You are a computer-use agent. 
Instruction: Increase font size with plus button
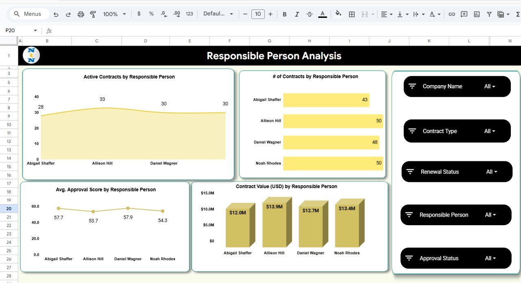point(270,14)
